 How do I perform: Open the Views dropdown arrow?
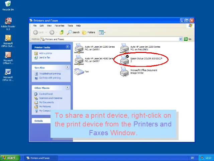(x=105, y=33)
